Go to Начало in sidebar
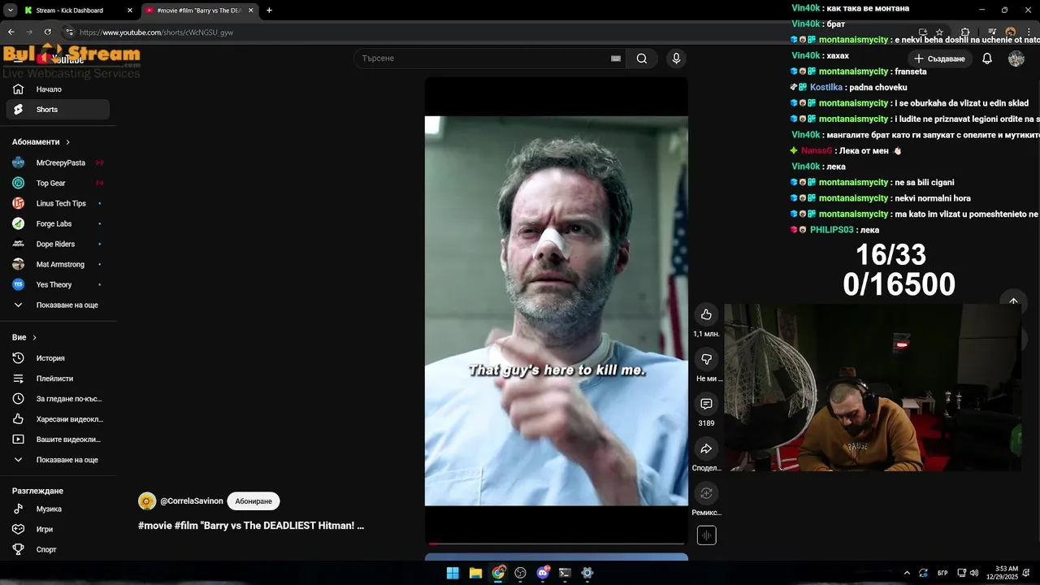The image size is (1040, 585). (58, 89)
